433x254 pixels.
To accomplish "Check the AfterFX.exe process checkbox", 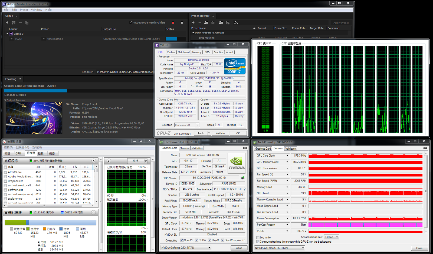I will pyautogui.click(x=5, y=172).
